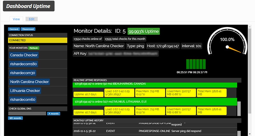Viewport: 255px width, 136px height.
Task: Select the rishardecom30 monitor
Action: pyautogui.click(x=23, y=73)
